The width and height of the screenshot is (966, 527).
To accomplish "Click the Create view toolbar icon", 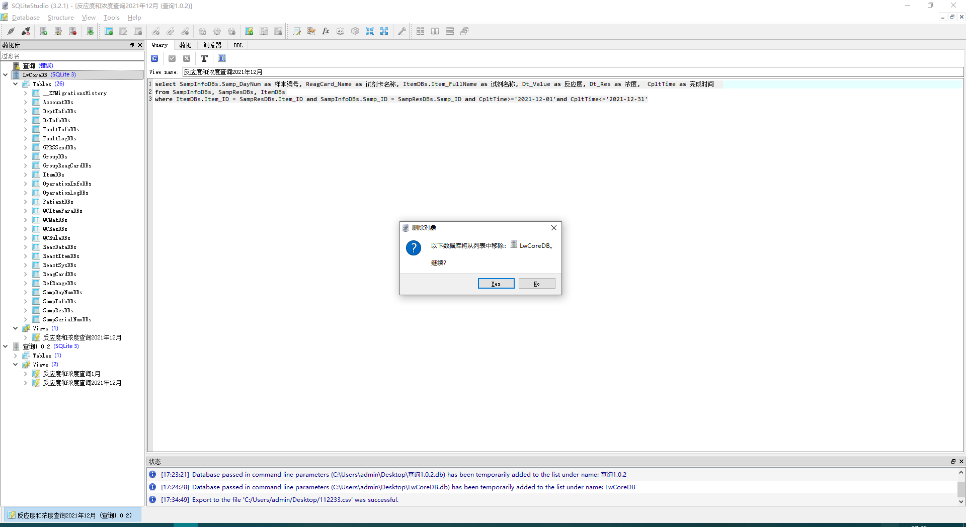I will tap(249, 31).
